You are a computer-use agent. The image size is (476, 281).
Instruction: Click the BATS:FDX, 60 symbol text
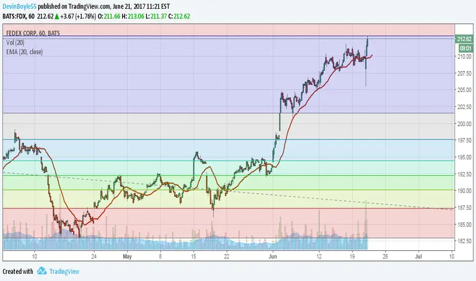18,16
